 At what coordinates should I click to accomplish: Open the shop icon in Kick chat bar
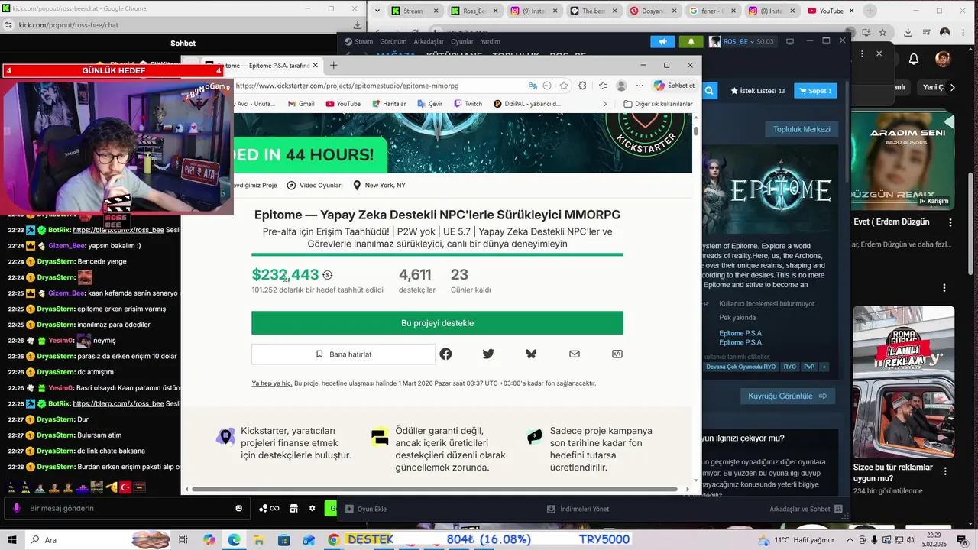(x=293, y=508)
